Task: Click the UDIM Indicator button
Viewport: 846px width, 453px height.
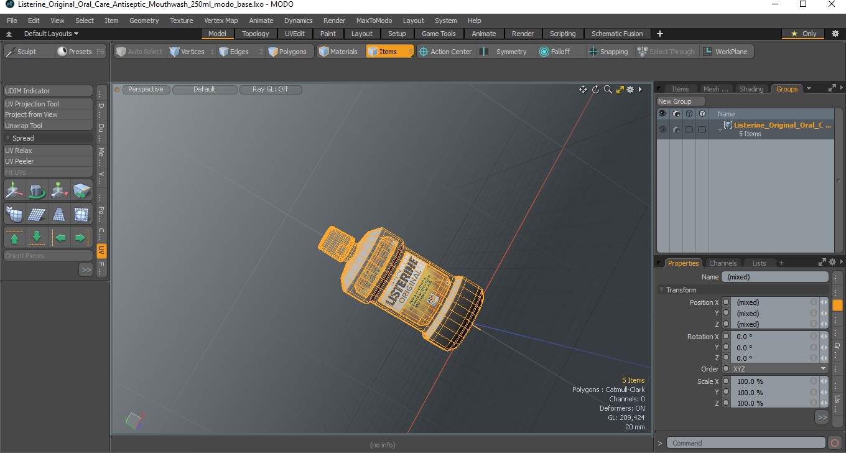Action: pyautogui.click(x=48, y=91)
